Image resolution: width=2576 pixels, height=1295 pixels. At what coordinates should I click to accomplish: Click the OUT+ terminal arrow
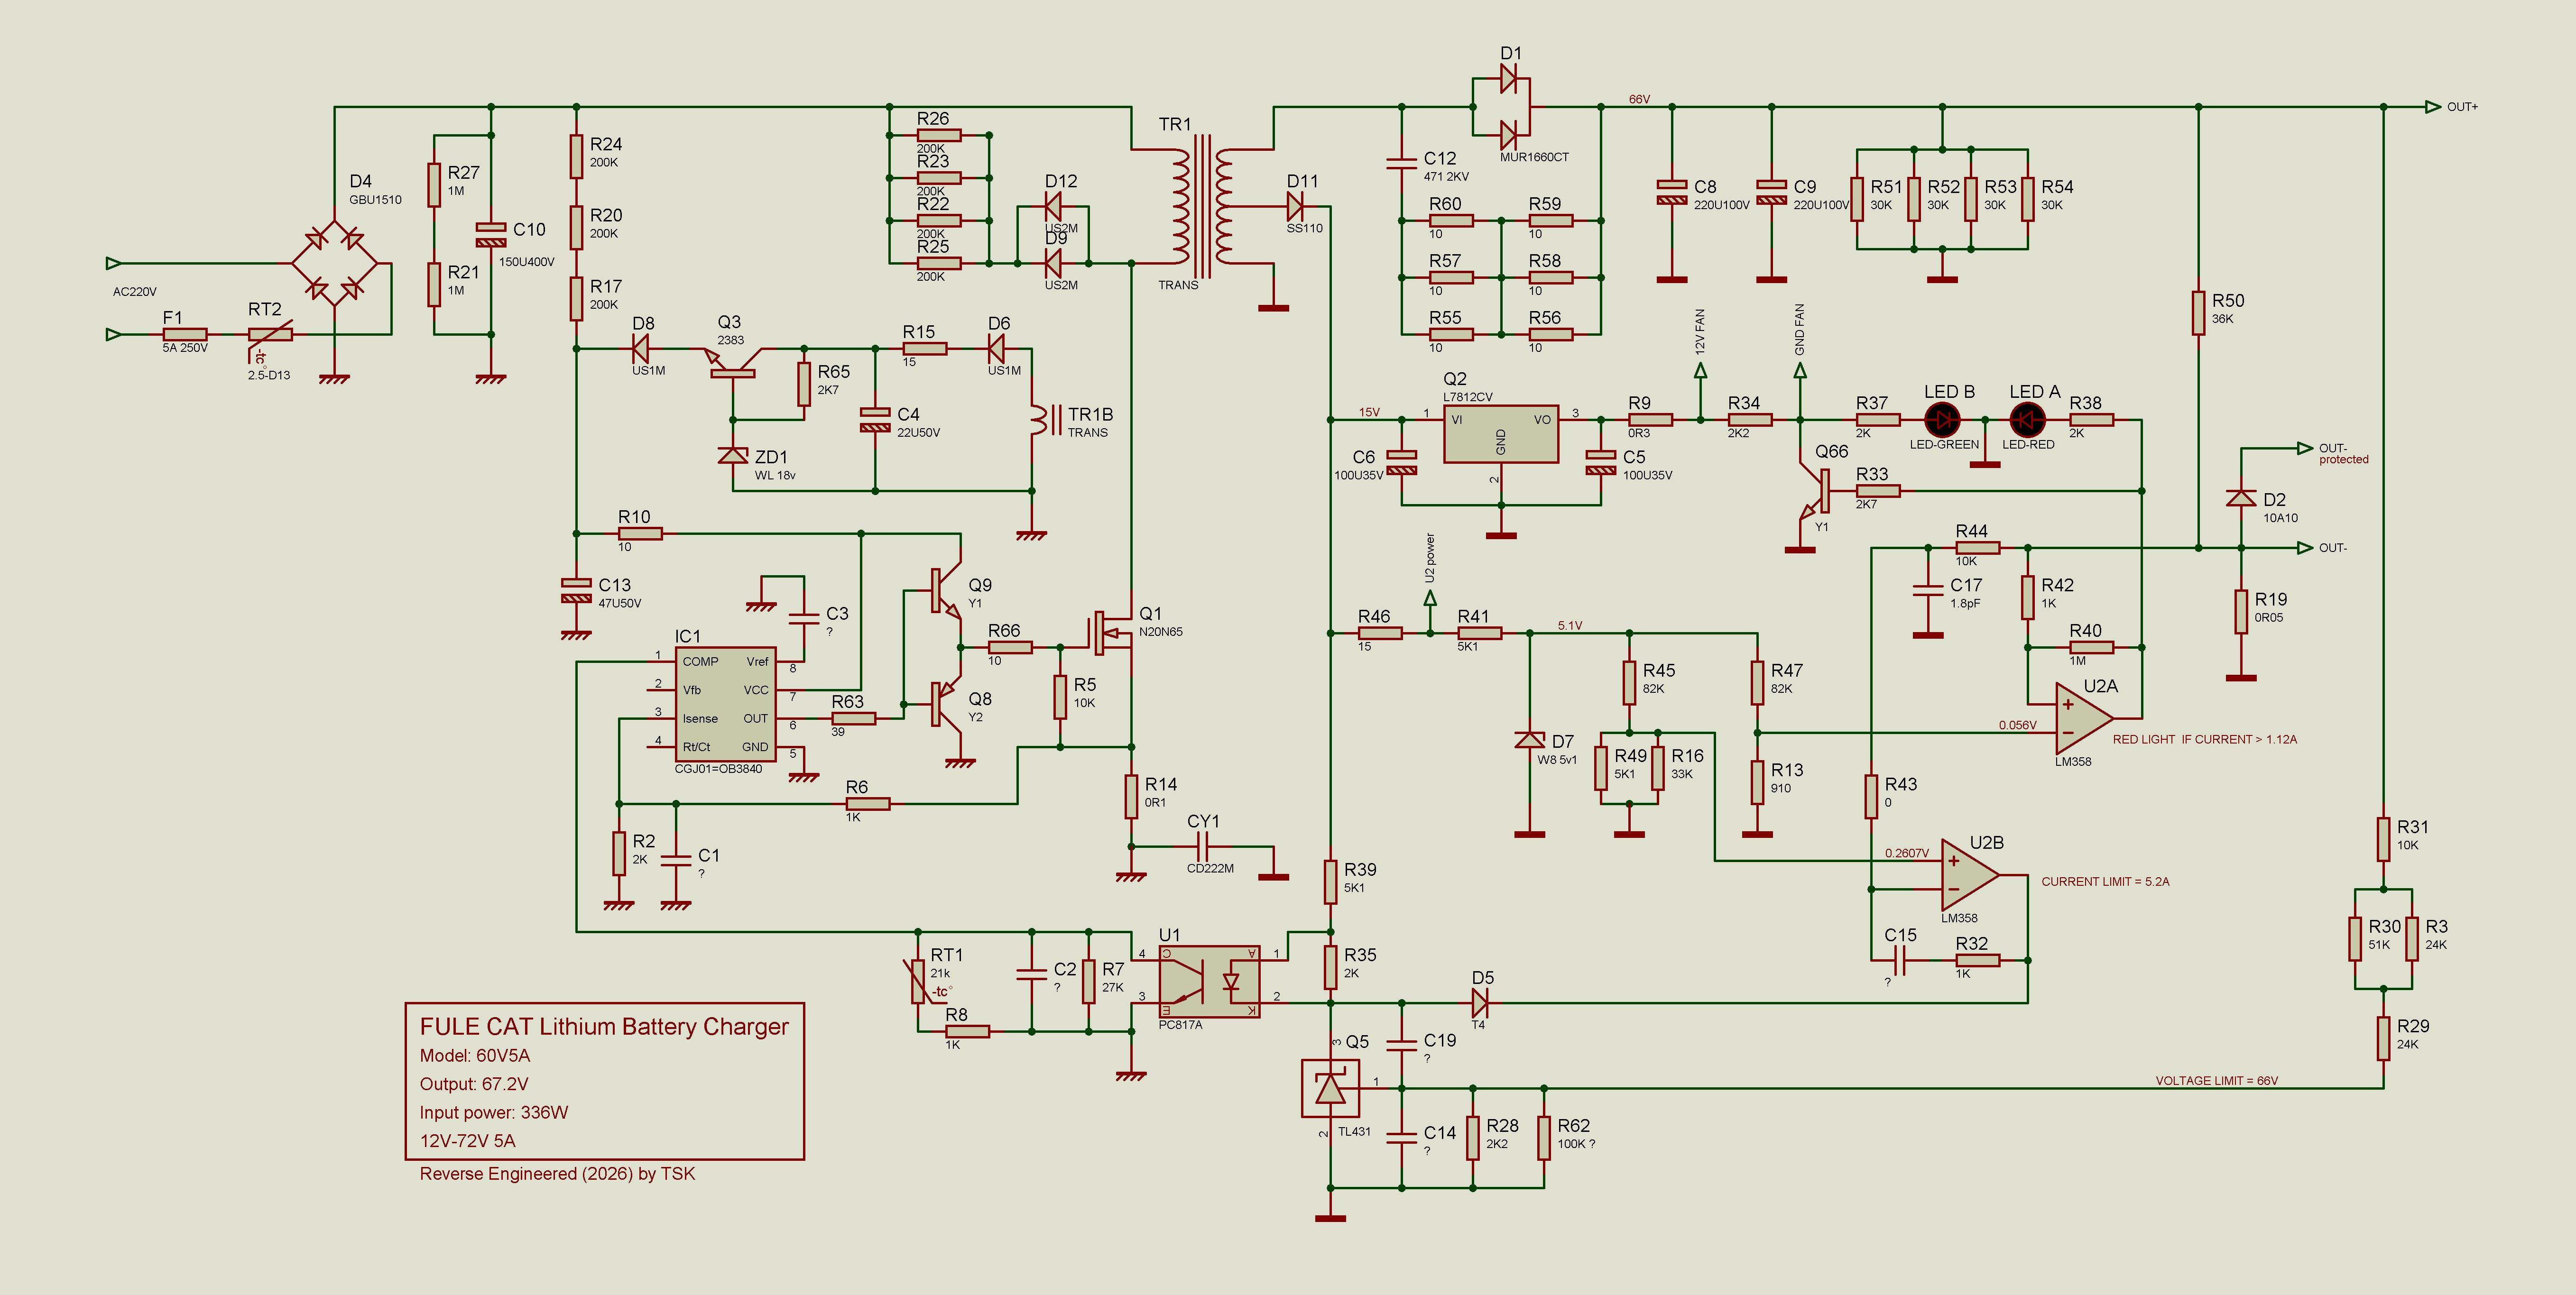click(2433, 107)
